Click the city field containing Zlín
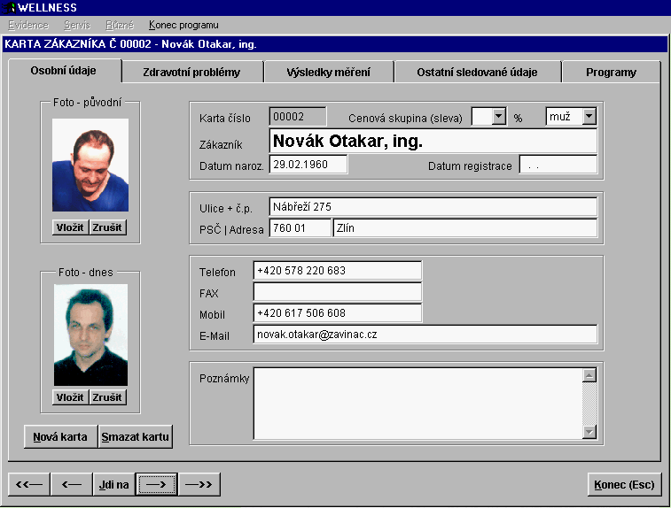The image size is (671, 508). [465, 227]
